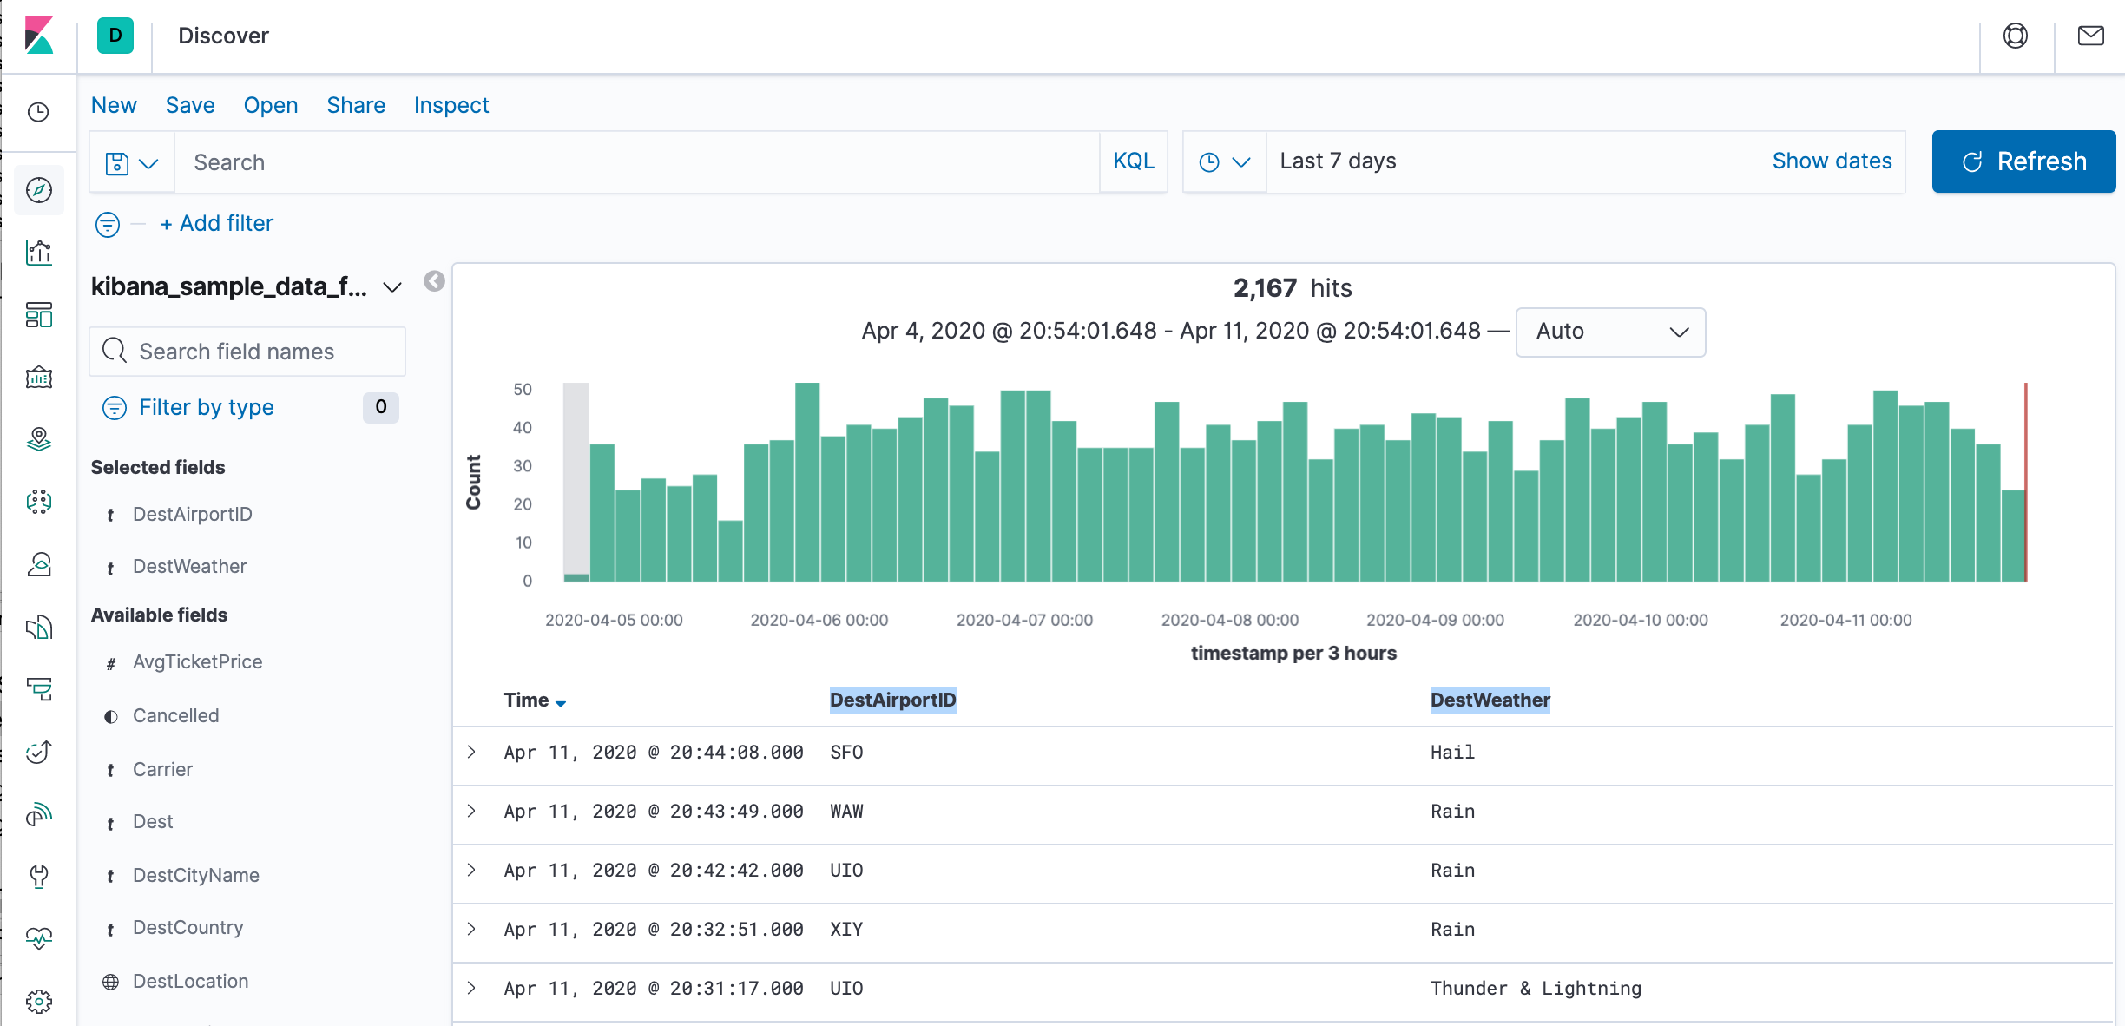
Task: Switch query language via KQL
Action: point(1134,161)
